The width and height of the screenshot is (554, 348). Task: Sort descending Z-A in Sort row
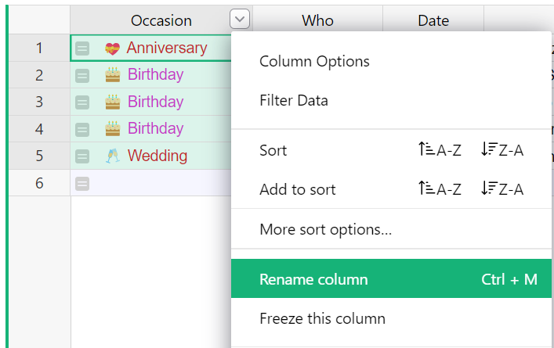click(x=501, y=150)
